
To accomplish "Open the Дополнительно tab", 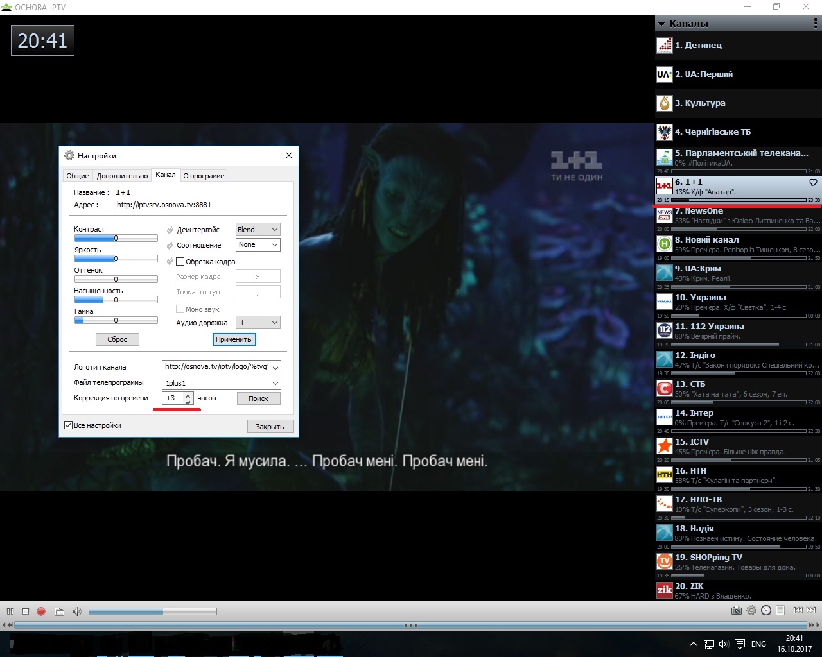I will 122,176.
